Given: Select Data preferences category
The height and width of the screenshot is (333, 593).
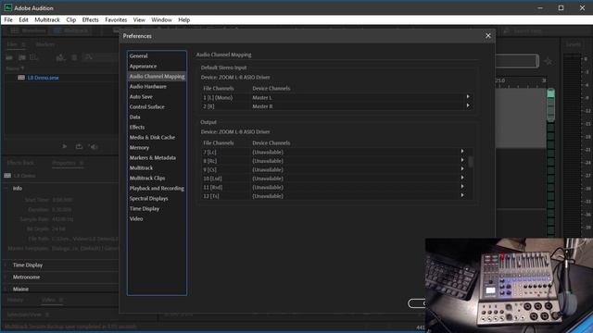Looking at the screenshot, I should tap(134, 117).
